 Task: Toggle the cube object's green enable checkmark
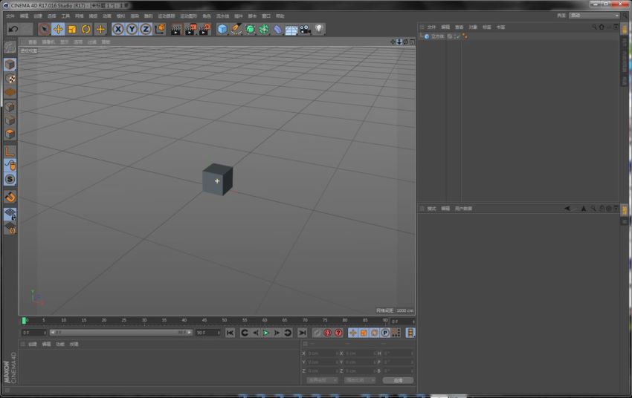point(457,36)
